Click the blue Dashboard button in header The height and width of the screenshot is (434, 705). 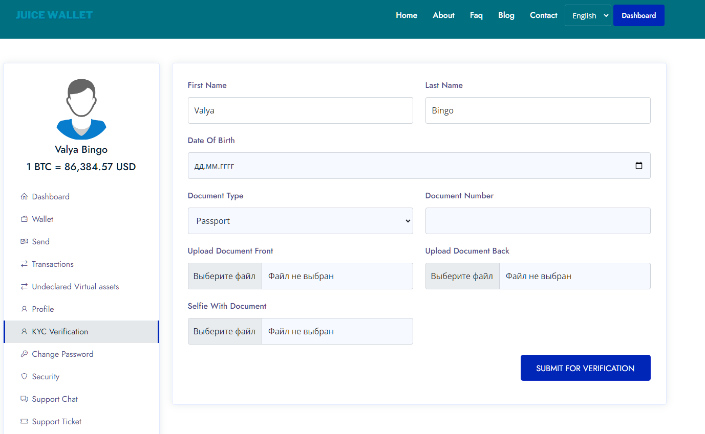[639, 15]
